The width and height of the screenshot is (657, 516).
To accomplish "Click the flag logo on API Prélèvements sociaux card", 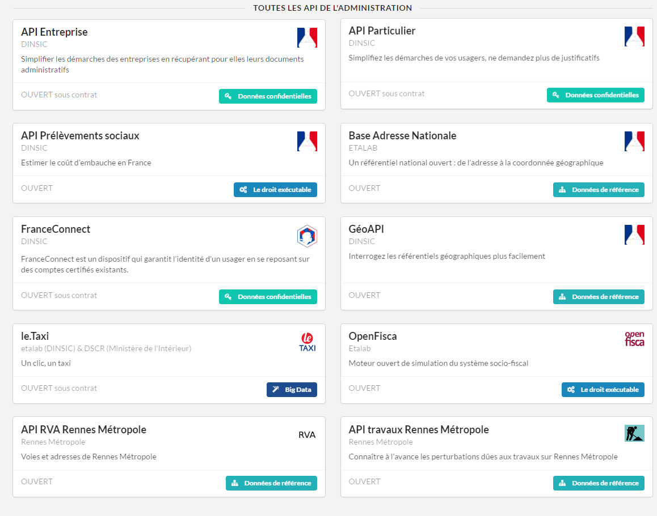I will [307, 142].
